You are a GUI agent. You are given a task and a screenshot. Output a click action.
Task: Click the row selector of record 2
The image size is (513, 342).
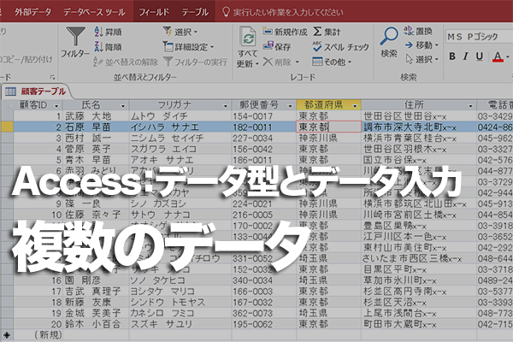[x=7, y=127]
